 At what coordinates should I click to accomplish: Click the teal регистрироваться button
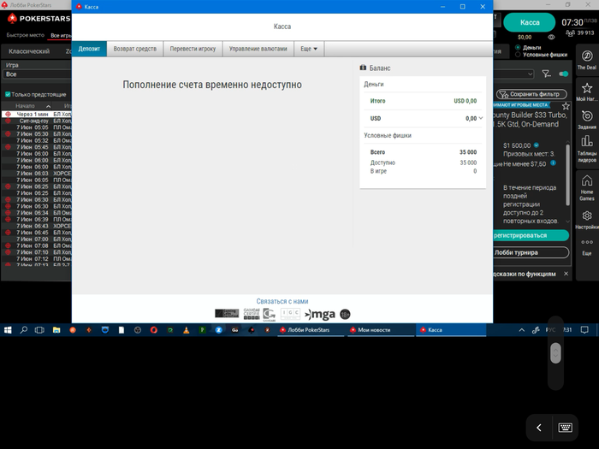pyautogui.click(x=531, y=235)
